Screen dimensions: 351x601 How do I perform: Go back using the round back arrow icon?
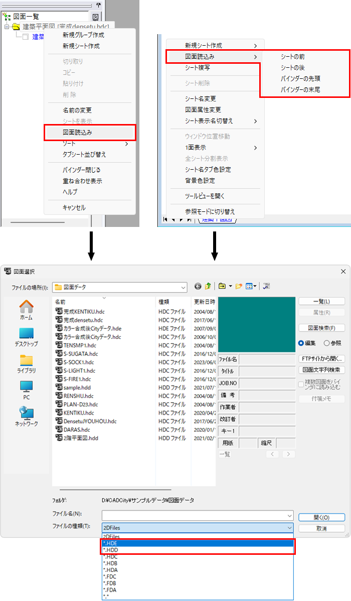click(198, 286)
